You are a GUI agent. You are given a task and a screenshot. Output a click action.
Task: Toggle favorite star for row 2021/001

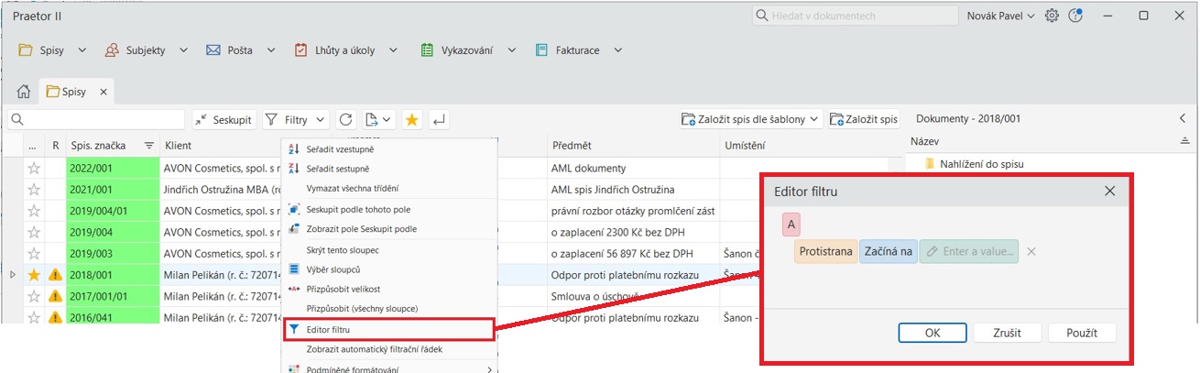[34, 189]
